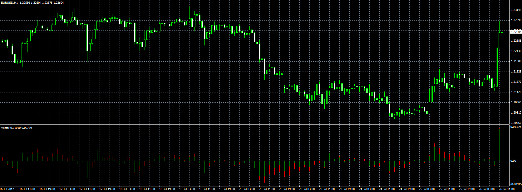Click the 17 Jul 03:00 time label
Viewport: 522px width, 192px height.
pos(67,189)
